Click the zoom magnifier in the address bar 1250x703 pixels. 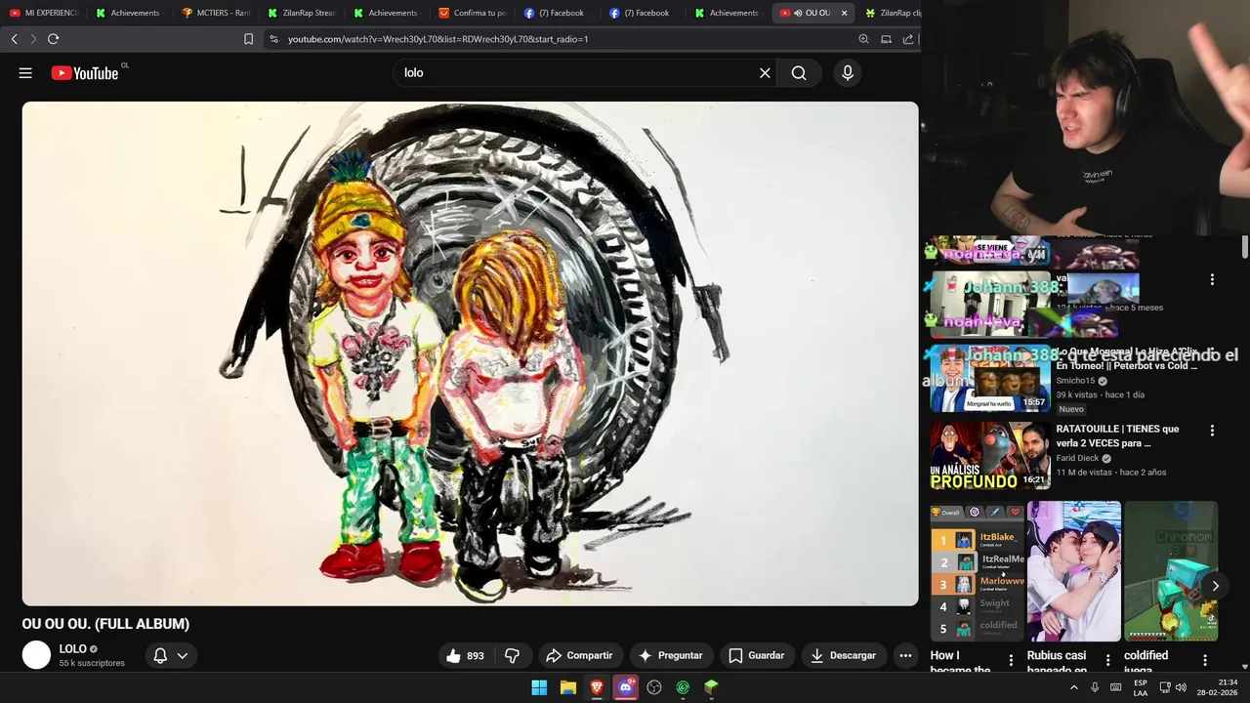[x=863, y=39]
